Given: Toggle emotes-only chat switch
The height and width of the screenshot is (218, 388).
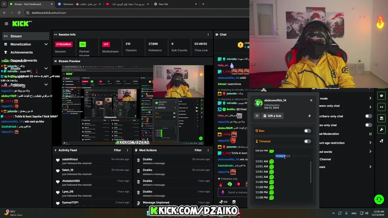Looking at the screenshot, I should click(368, 125).
